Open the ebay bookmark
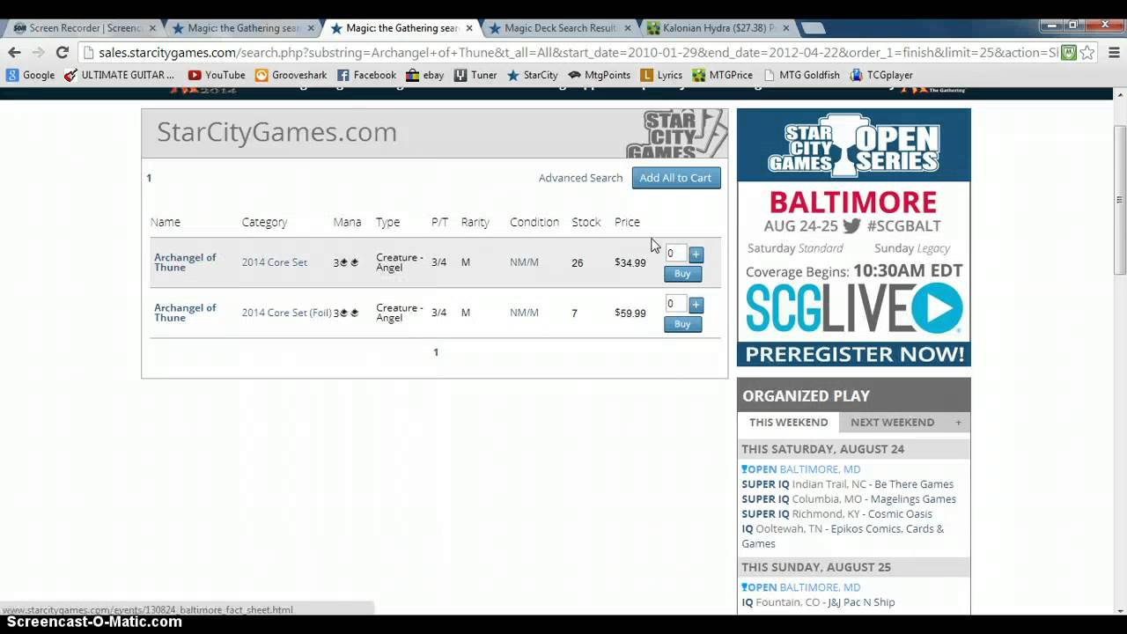Screen dimensions: 1127x634 coord(424,75)
